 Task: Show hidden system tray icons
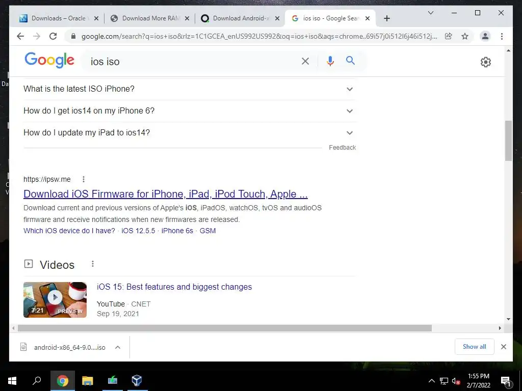pyautogui.click(x=431, y=381)
